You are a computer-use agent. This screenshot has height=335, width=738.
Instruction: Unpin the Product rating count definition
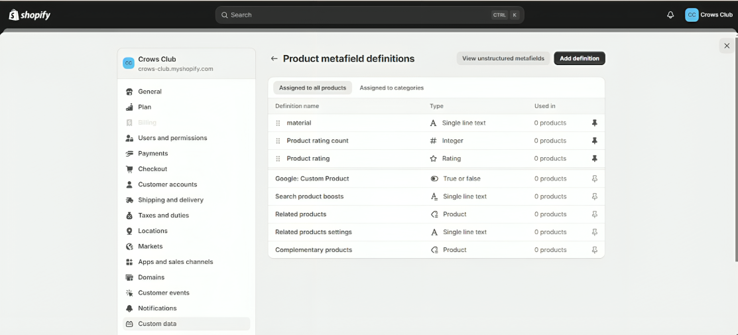click(x=595, y=141)
